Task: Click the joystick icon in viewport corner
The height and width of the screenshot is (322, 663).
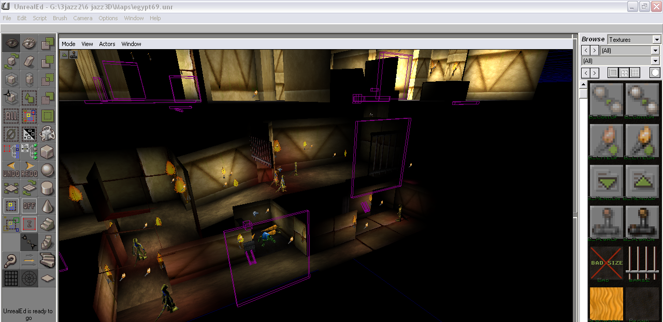Action: (73, 54)
